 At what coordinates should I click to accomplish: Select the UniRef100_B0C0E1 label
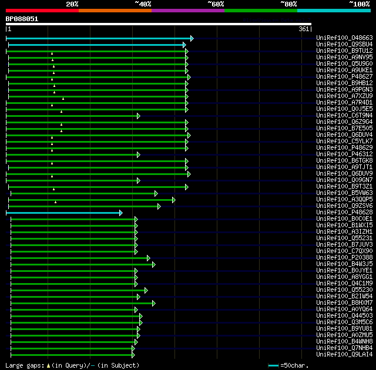[344, 219]
